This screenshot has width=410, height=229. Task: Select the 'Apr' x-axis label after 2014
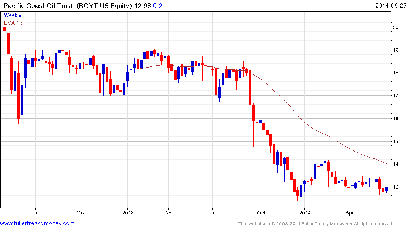point(350,213)
